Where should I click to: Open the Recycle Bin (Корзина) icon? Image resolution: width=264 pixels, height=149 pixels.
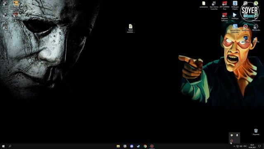256,132
